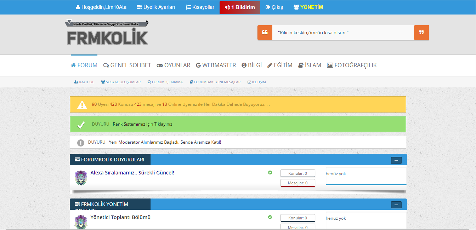476x230 pixels.
Task: Open the YÖNETİM admin panel
Action: pyautogui.click(x=308, y=7)
